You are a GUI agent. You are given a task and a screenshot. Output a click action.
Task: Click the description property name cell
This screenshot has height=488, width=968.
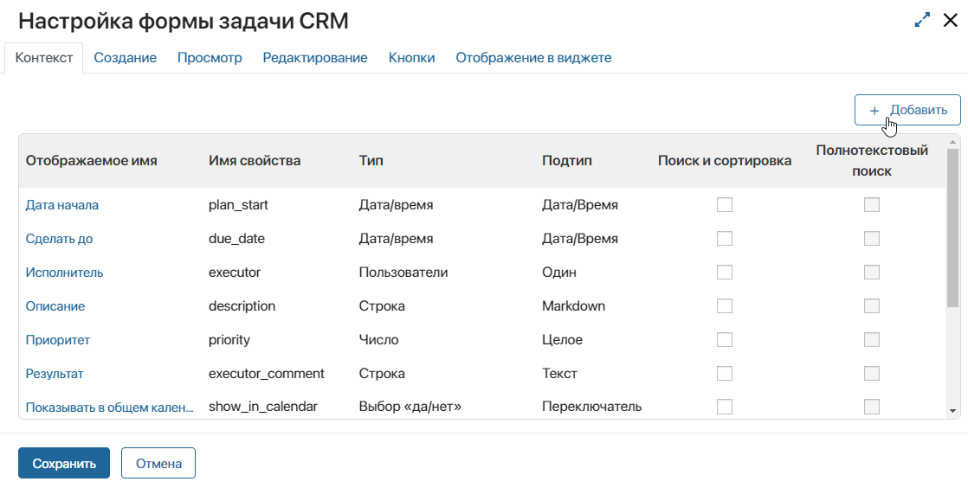(x=242, y=306)
